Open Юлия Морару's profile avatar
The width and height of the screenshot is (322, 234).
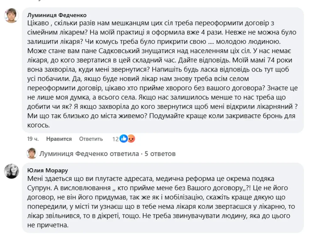coord(11,171)
